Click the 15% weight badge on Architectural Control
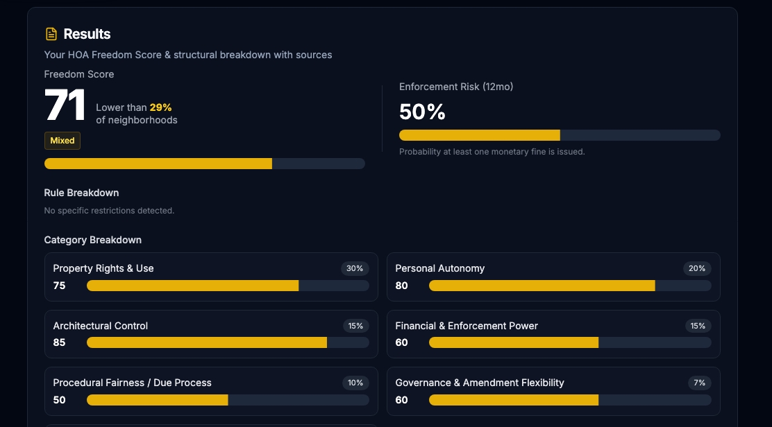Screen dimensions: 772x427 click(x=355, y=326)
